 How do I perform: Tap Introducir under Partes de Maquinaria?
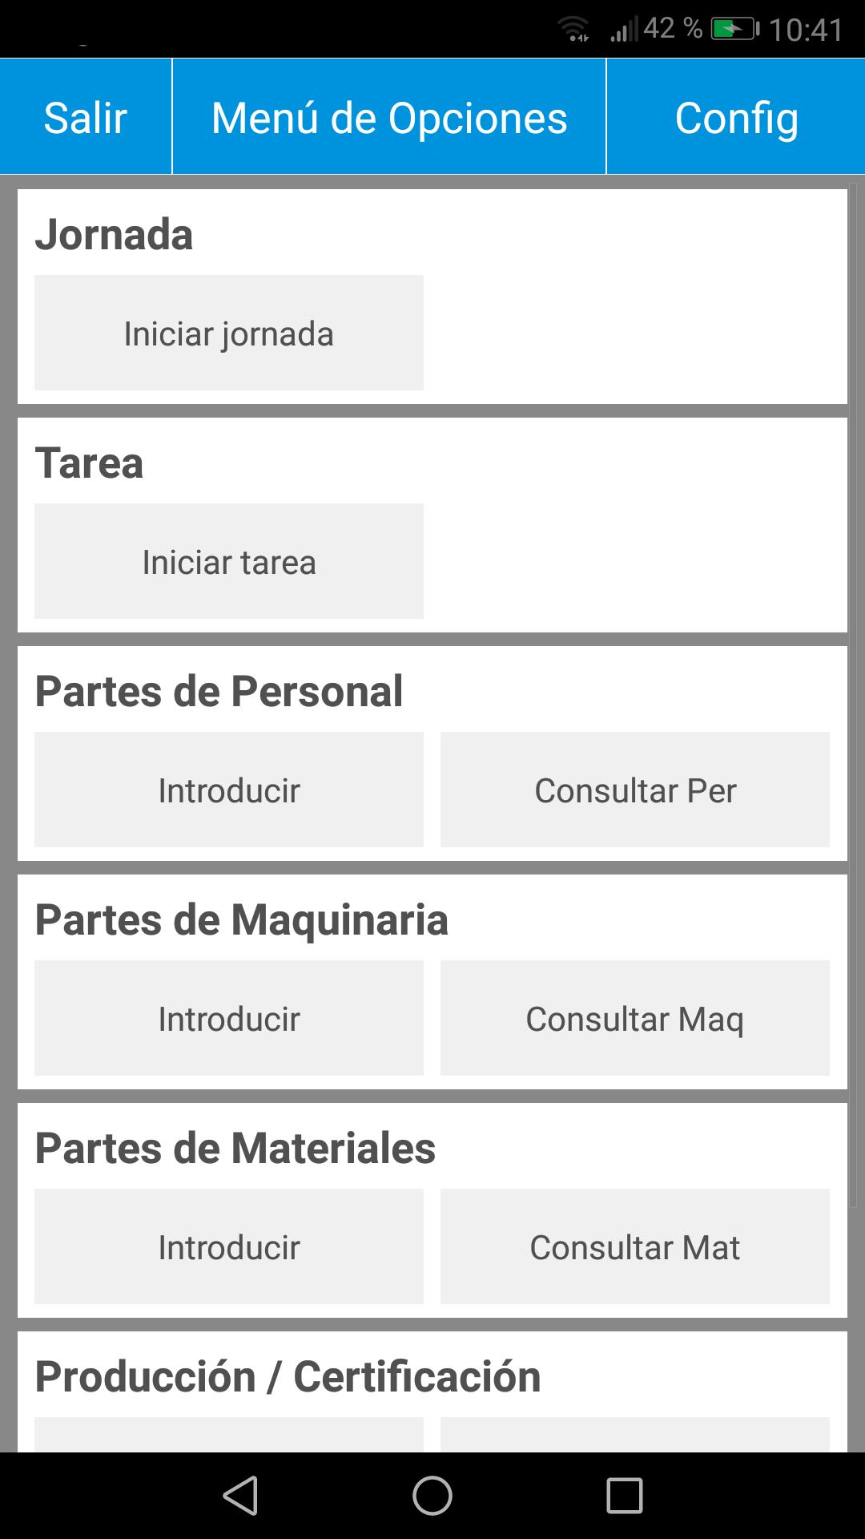229,1018
